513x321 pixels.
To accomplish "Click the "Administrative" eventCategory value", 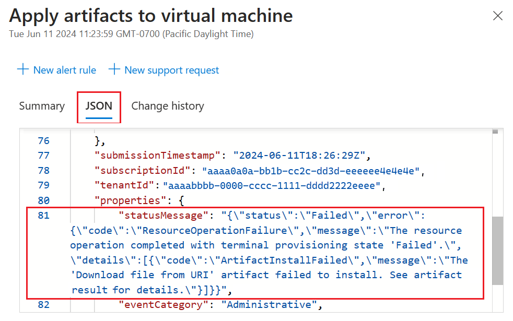I will point(272,305).
